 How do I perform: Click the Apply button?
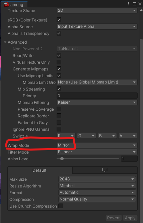(x=130, y=218)
